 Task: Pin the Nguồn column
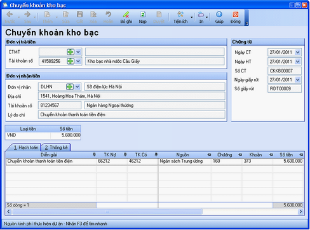209,155
